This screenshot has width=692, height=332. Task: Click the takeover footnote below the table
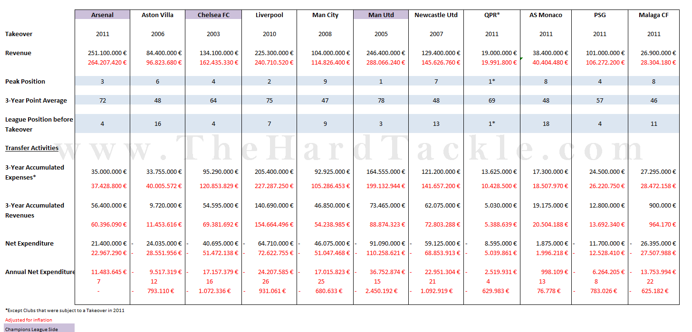[x=65, y=310]
